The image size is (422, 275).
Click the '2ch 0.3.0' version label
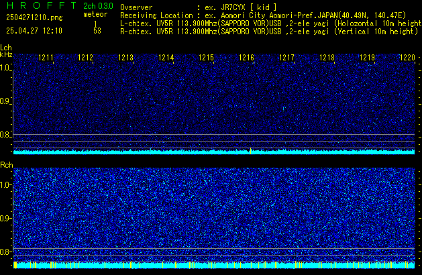(98, 6)
